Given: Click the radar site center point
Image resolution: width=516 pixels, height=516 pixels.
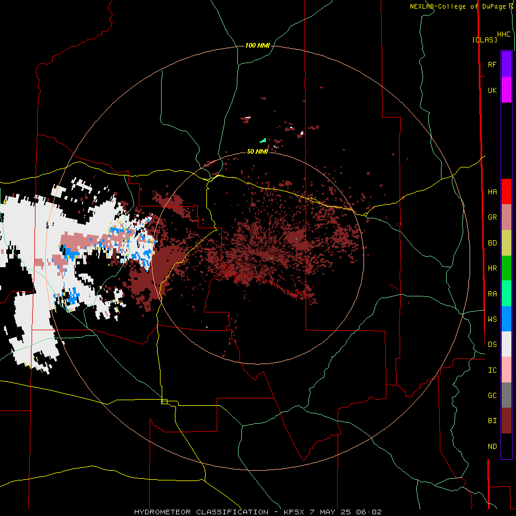Looking at the screenshot, I should pos(257,259).
